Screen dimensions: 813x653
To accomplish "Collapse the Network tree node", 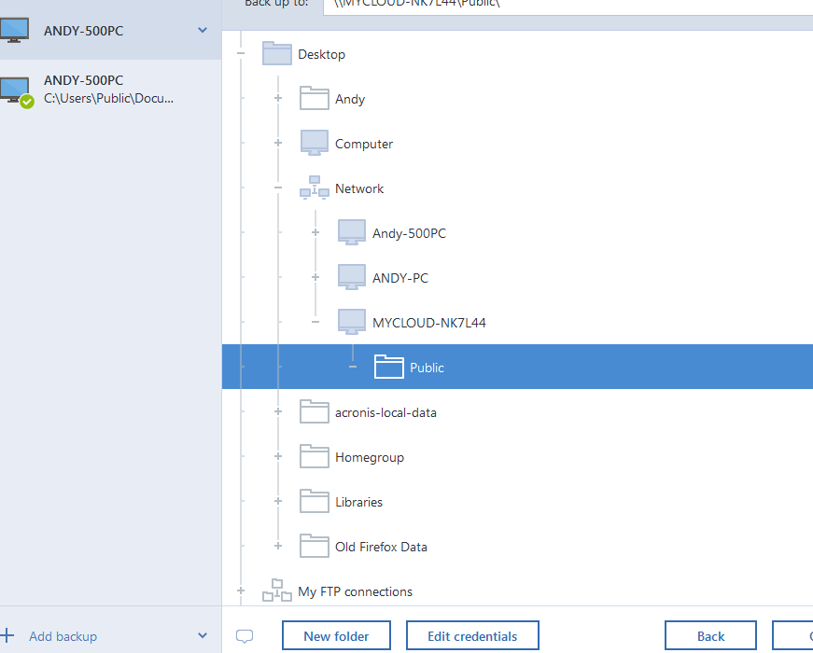I will click(278, 188).
